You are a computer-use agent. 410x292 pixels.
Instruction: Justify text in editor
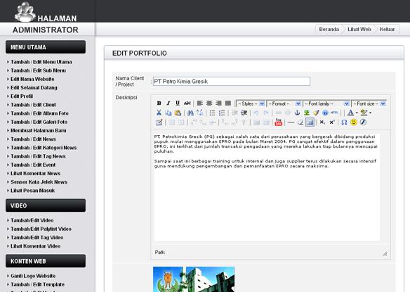tap(228, 103)
